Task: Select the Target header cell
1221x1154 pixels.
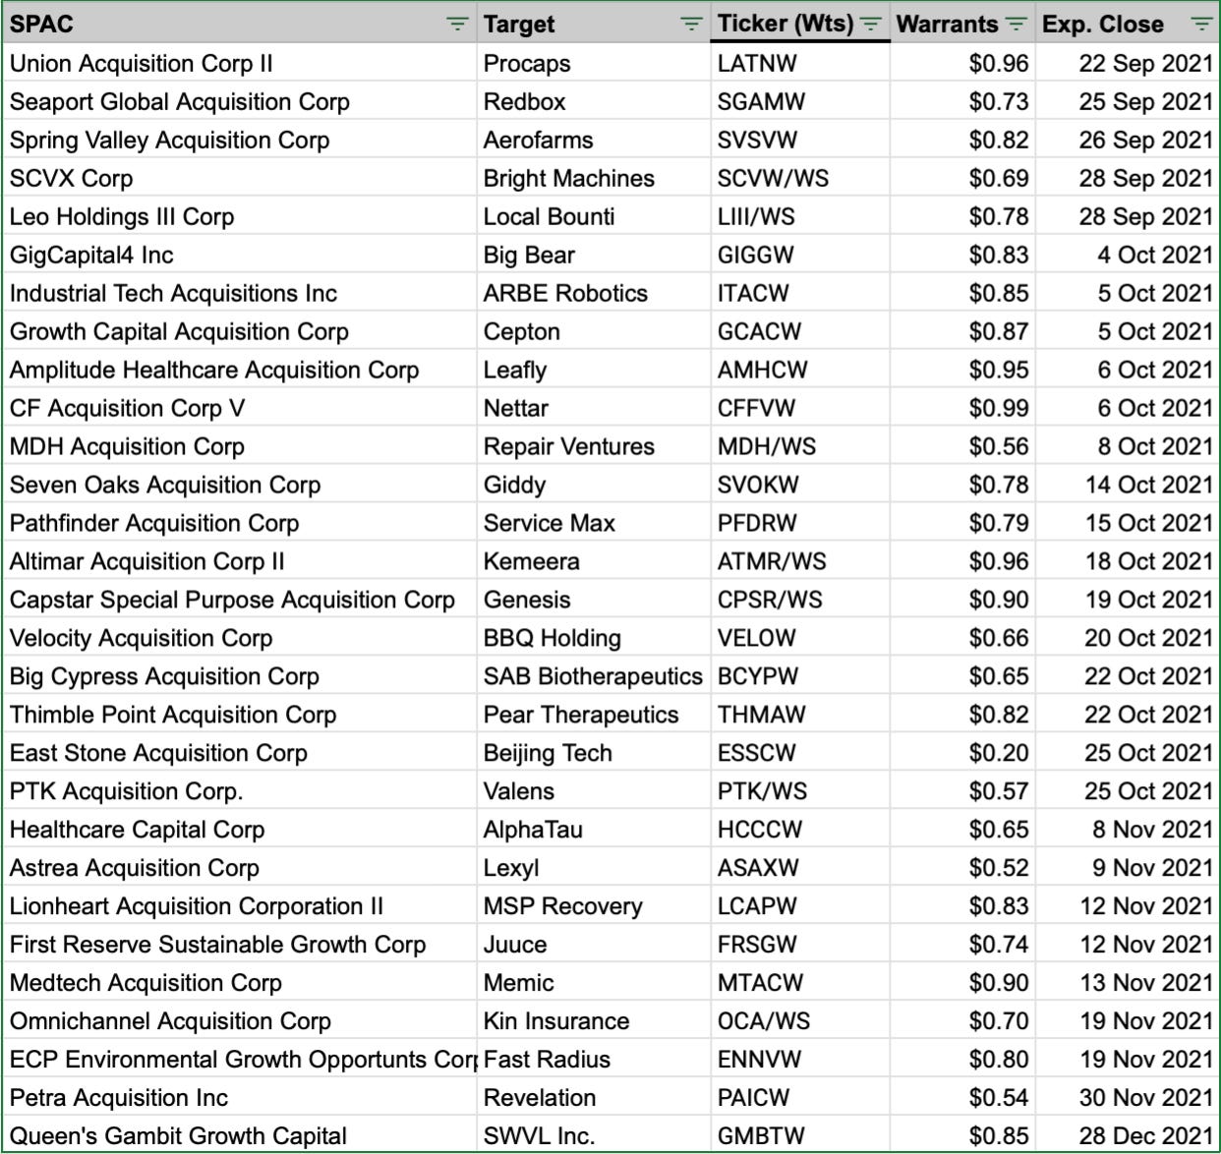Action: click(x=594, y=24)
